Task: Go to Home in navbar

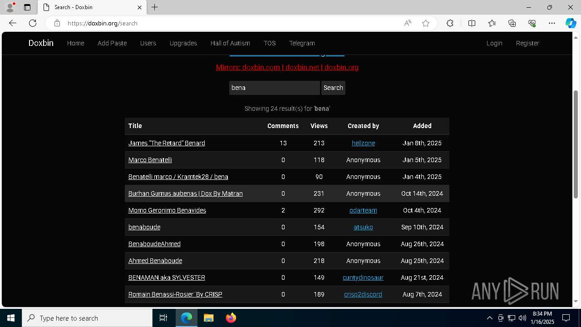Action: [76, 43]
